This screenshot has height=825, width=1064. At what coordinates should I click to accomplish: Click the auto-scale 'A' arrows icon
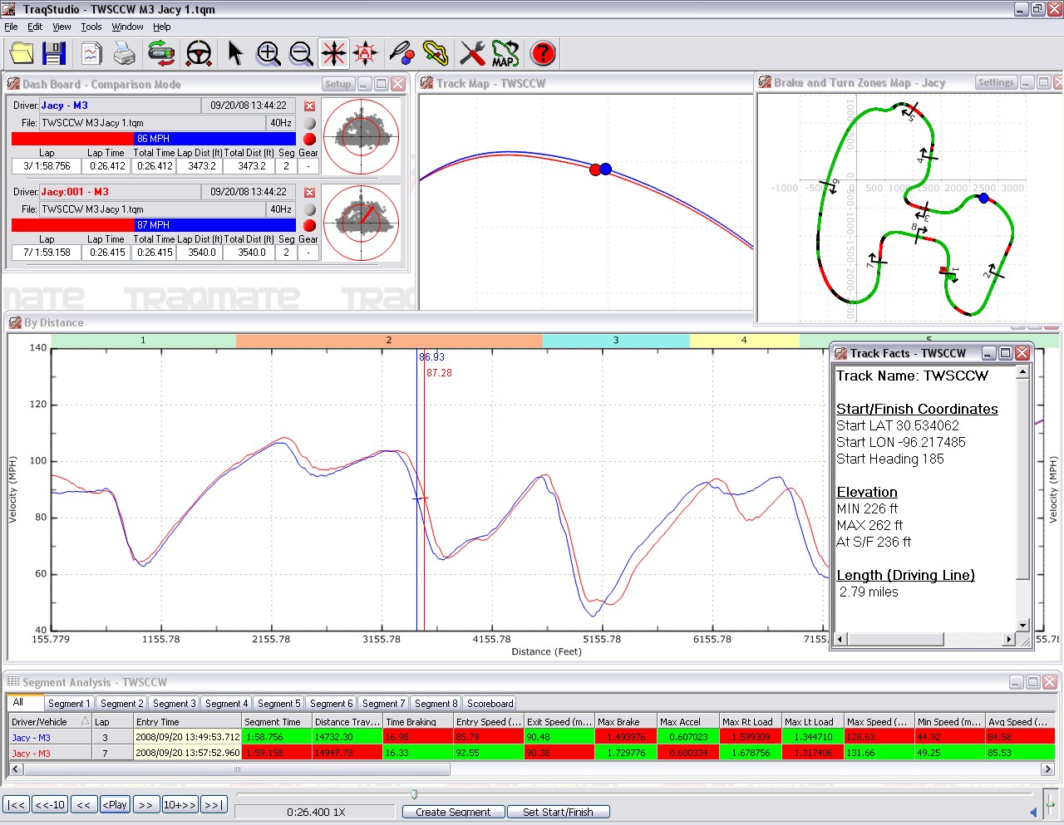coord(365,54)
